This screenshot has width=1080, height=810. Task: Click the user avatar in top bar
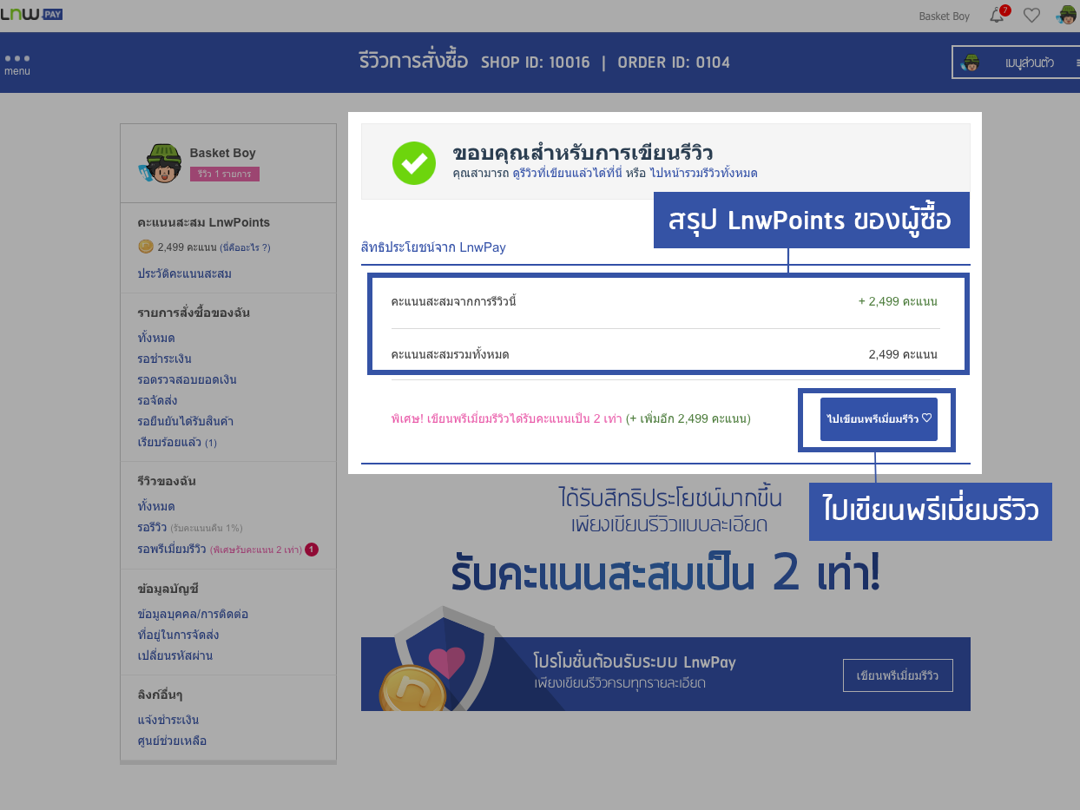coord(1066,15)
